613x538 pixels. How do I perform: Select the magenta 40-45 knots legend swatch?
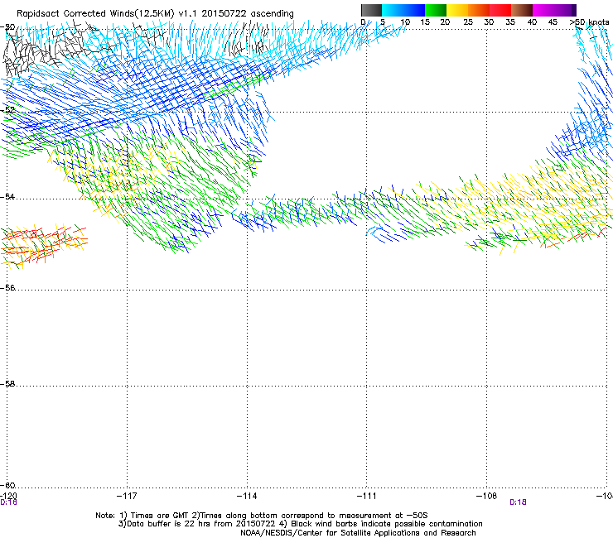click(x=543, y=10)
